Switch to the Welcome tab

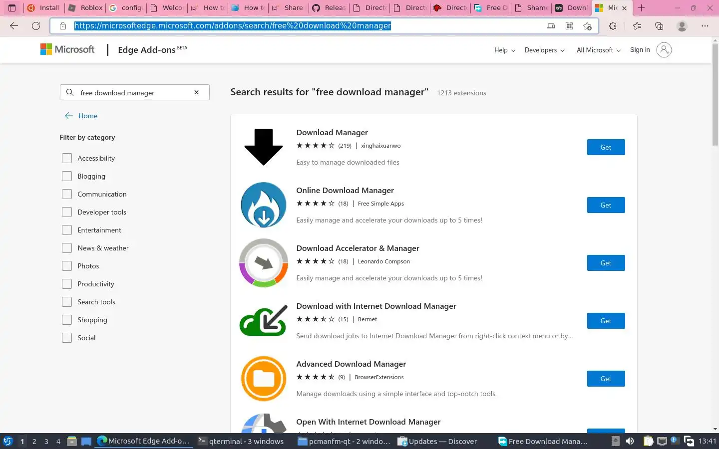[x=167, y=8]
